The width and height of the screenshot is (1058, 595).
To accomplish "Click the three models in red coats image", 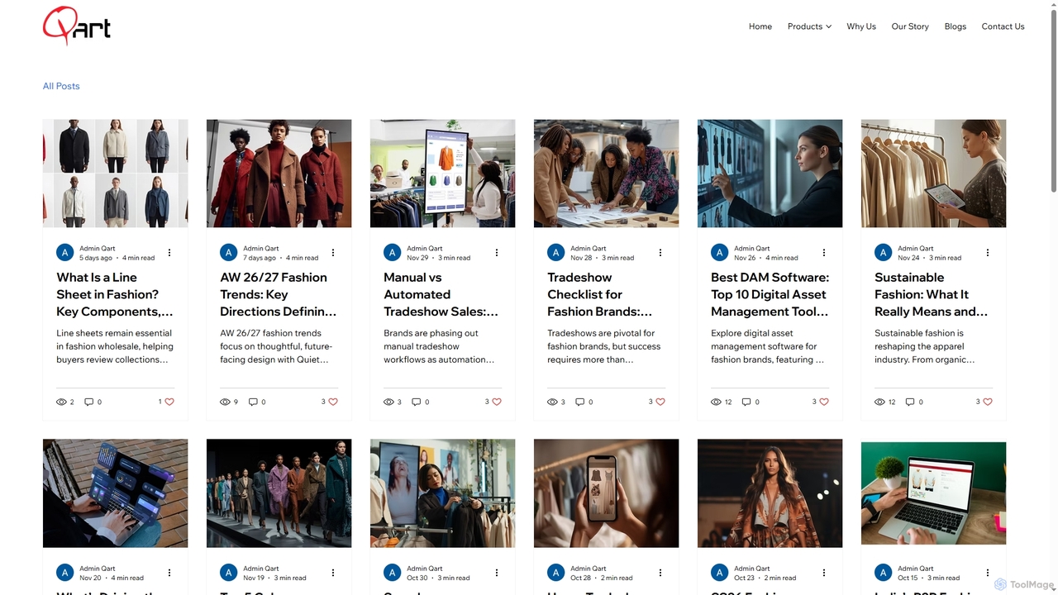I will click(279, 174).
